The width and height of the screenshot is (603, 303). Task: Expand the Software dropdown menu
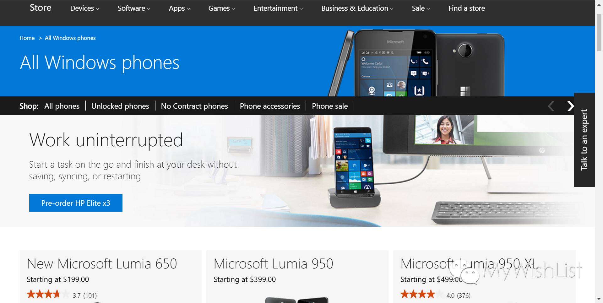click(134, 8)
